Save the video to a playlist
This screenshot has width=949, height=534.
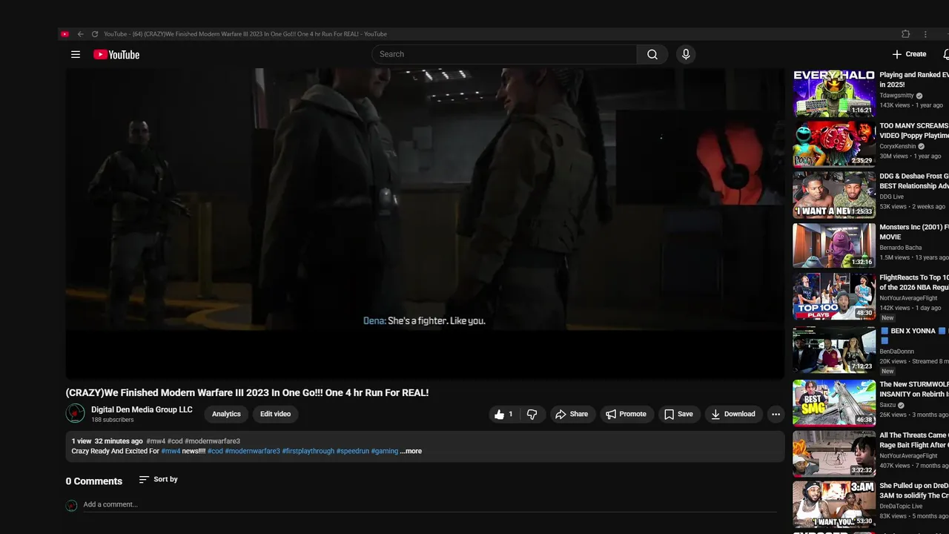pyautogui.click(x=679, y=415)
